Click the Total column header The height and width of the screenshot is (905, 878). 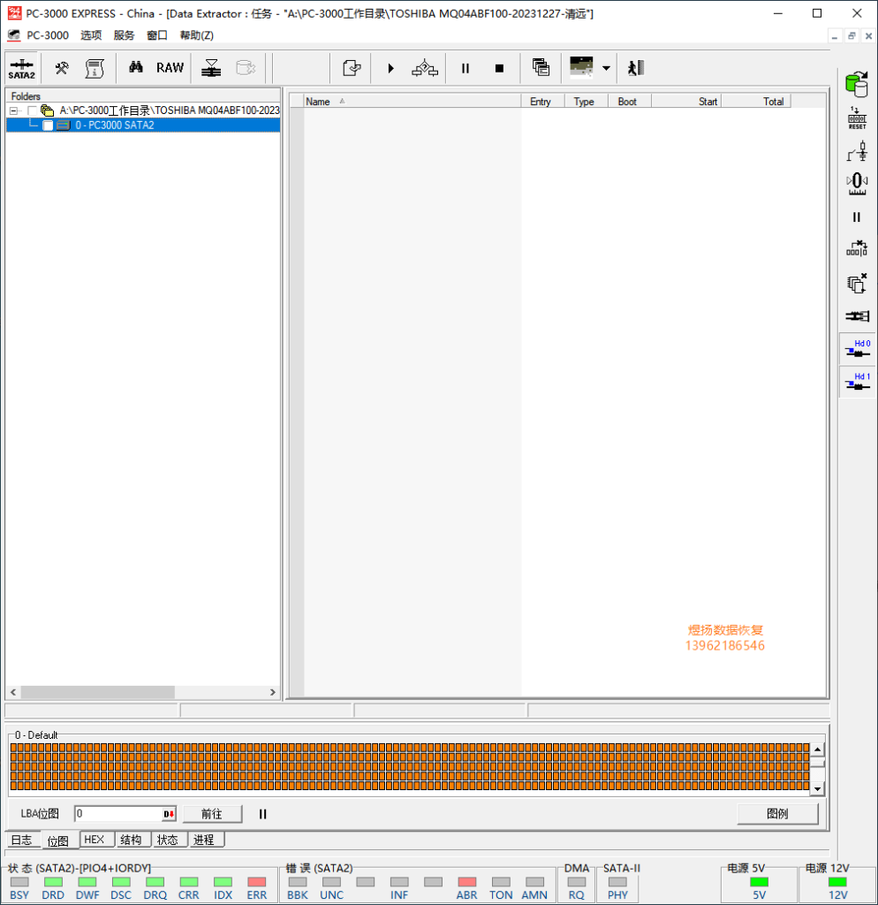click(756, 102)
